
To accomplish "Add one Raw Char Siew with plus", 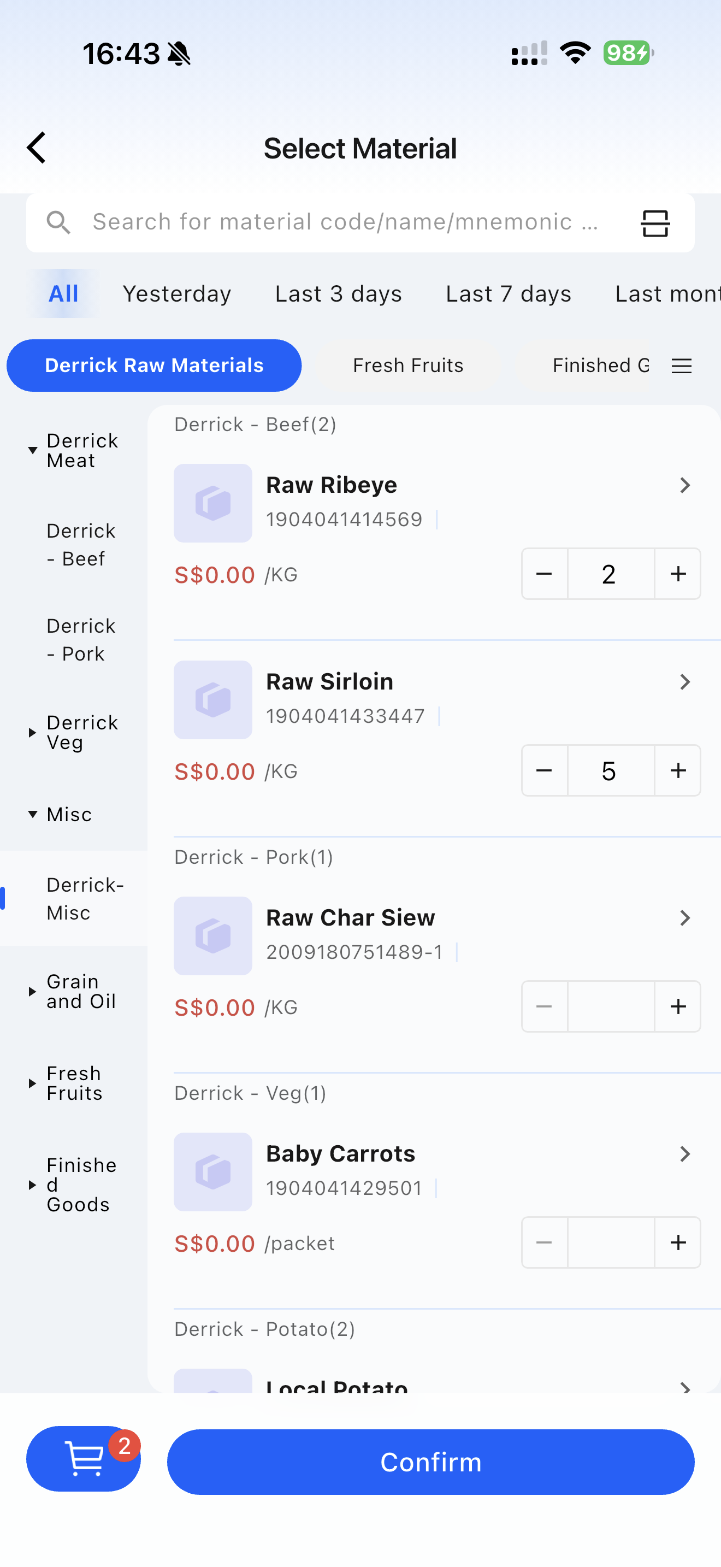I will coord(678,1006).
